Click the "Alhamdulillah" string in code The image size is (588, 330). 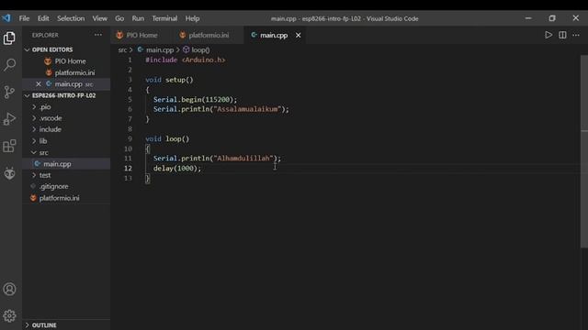click(x=243, y=159)
